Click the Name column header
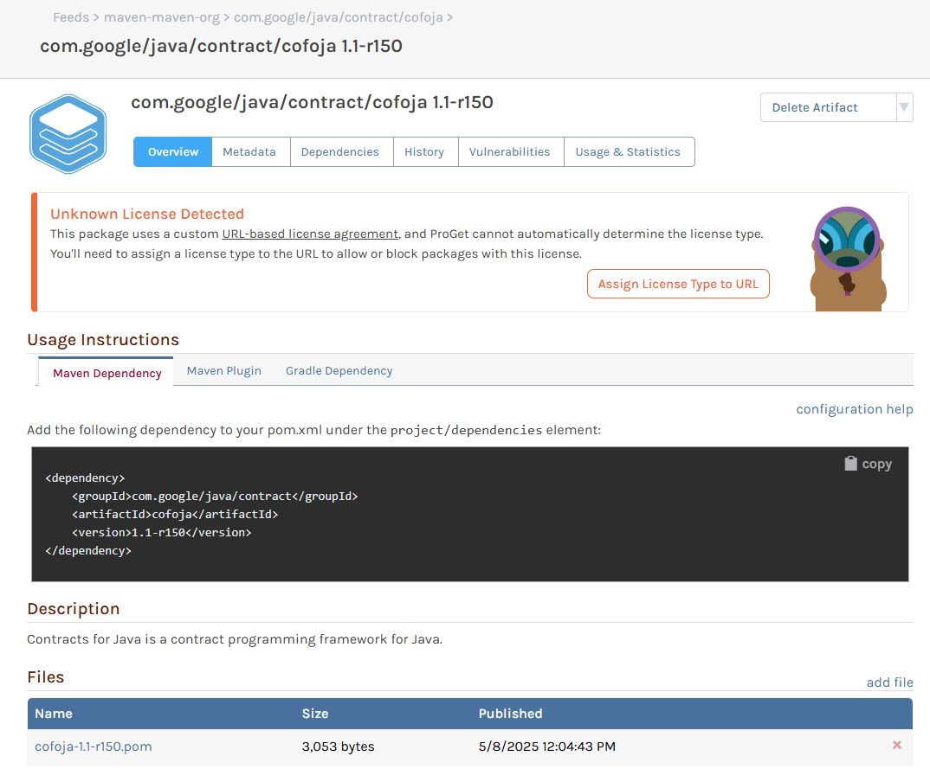The width and height of the screenshot is (930, 782). [x=54, y=714]
